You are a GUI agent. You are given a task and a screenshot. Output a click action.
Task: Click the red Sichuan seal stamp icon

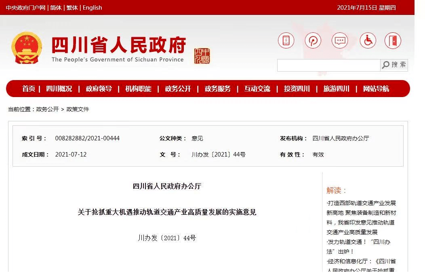click(202, 56)
